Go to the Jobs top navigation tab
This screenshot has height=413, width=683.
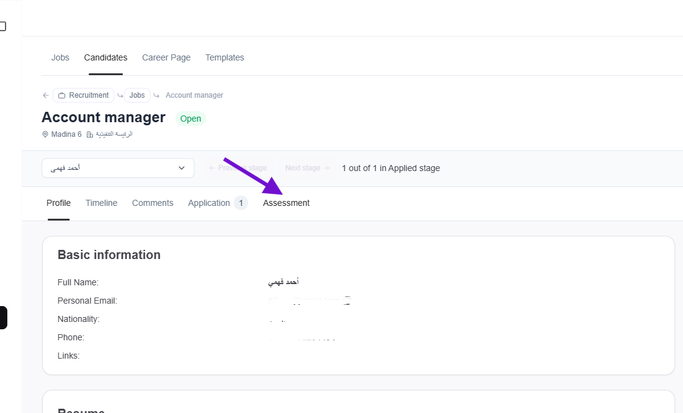point(61,57)
